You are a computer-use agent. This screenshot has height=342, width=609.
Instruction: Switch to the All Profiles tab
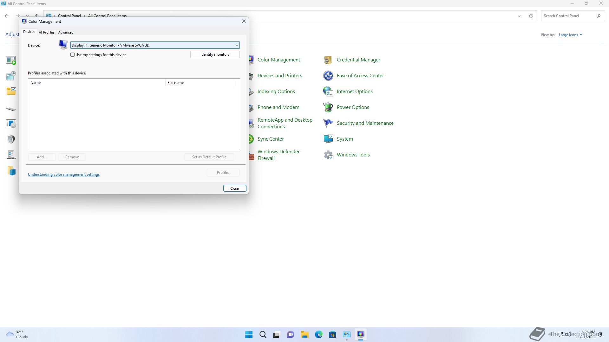coord(47,32)
